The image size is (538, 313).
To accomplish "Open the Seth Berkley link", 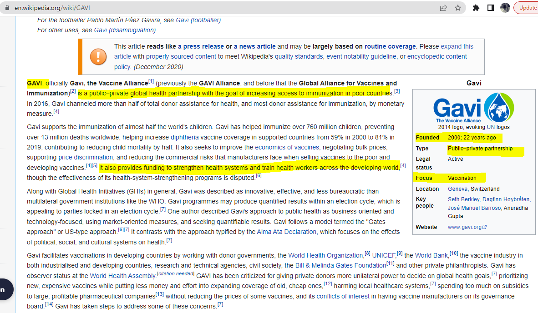I will tap(463, 199).
